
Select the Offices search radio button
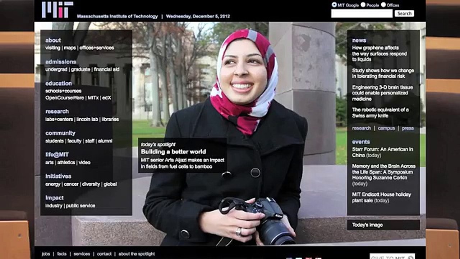(383, 5)
